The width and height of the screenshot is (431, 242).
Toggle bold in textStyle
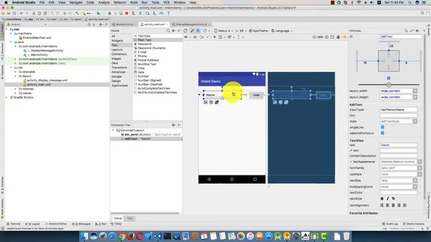click(x=382, y=199)
